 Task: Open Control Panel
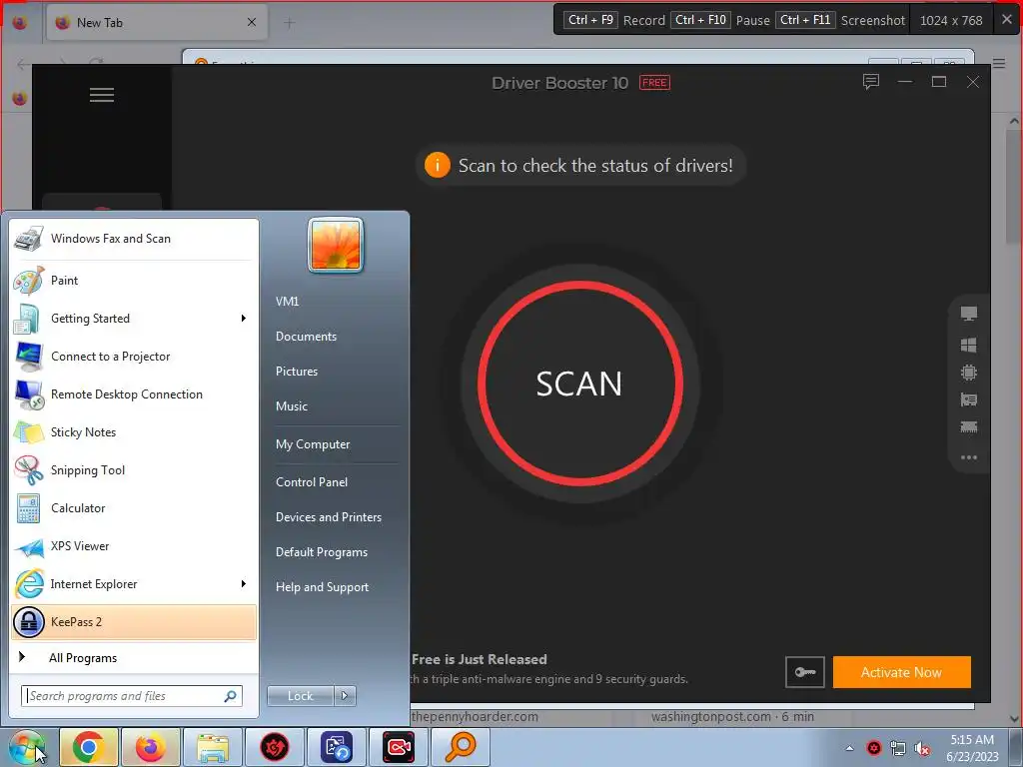point(312,482)
